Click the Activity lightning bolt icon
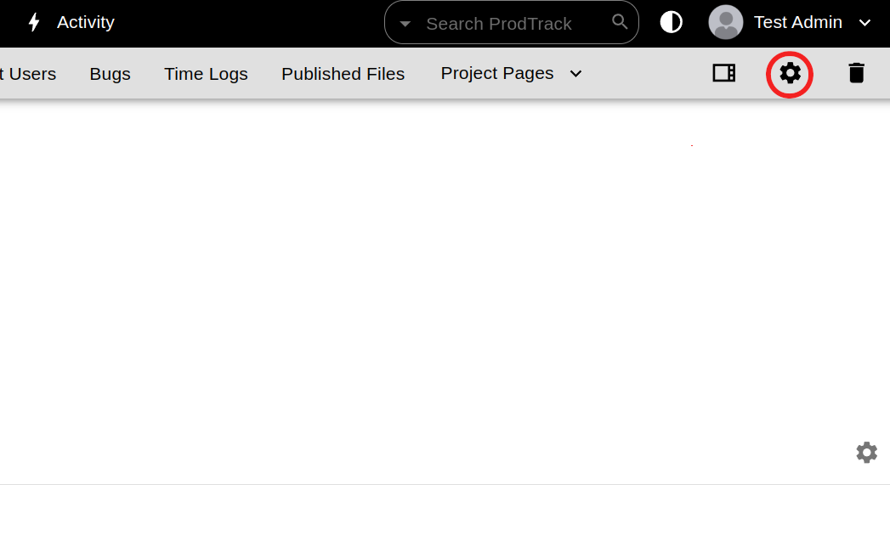Image resolution: width=890 pixels, height=541 pixels. coord(34,22)
